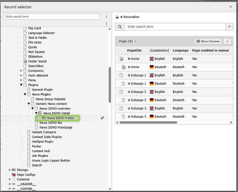Viewport: 238px width, 192px height.
Task: Click the Page Configs folder icon
Action: coord(14,175)
